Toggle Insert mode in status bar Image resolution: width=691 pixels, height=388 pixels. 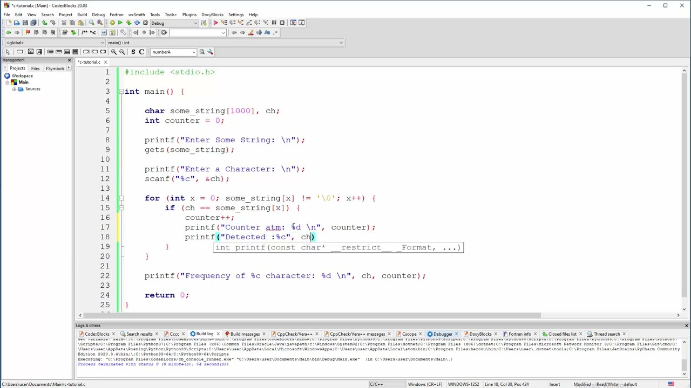(x=554, y=384)
